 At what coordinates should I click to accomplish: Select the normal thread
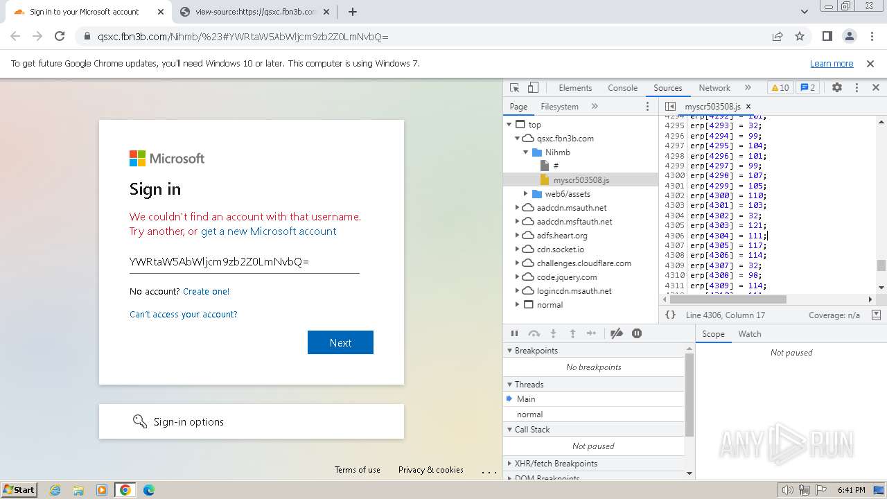[x=594, y=414]
